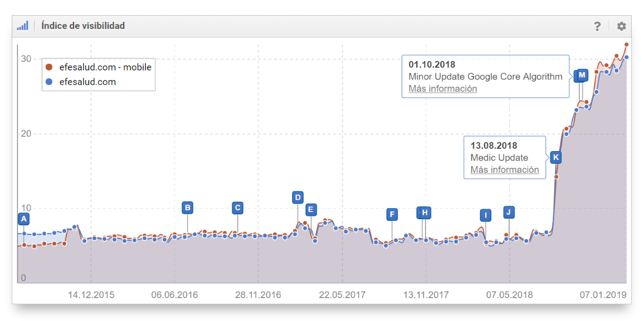This screenshot has height=321, width=644.
Task: Select event marker F
Action: [392, 214]
